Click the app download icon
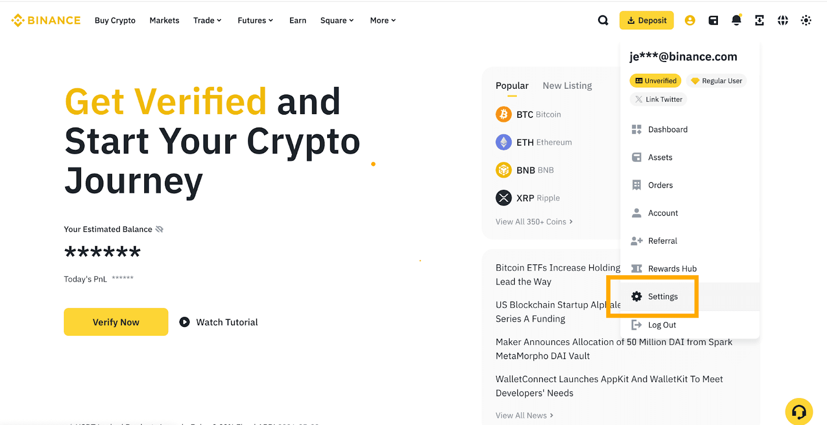Screen dimensions: 827x425 (759, 20)
